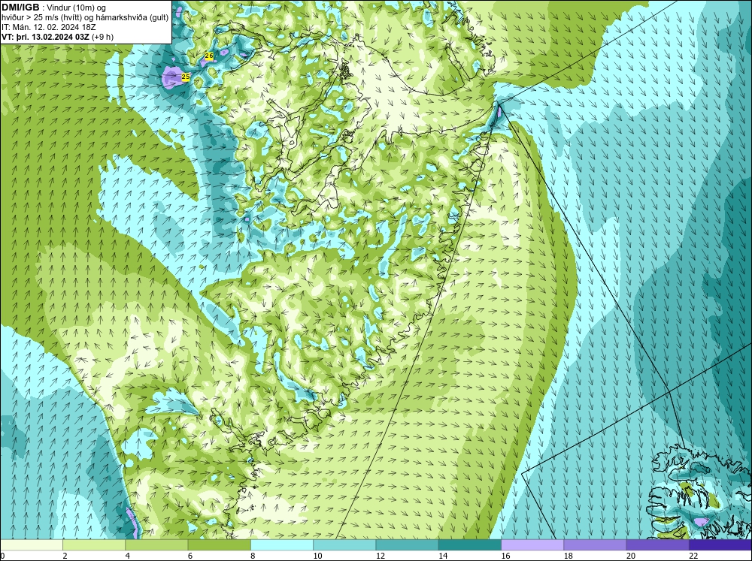Click the scale tick label 20
Screen dimensions: 752x561
631,556
